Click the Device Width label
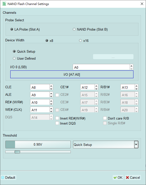Viewport: 146px width, 185px height. click(x=15, y=40)
